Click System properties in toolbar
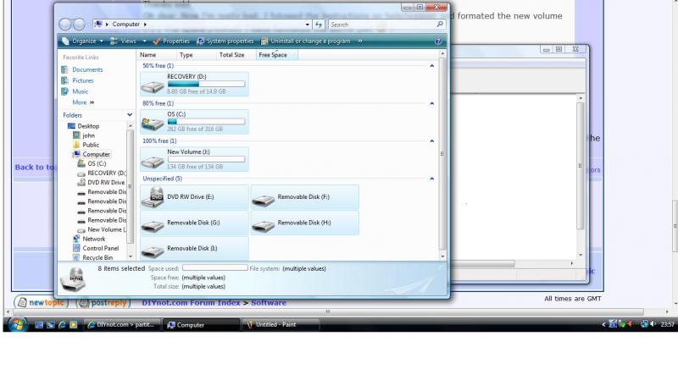 point(225,41)
